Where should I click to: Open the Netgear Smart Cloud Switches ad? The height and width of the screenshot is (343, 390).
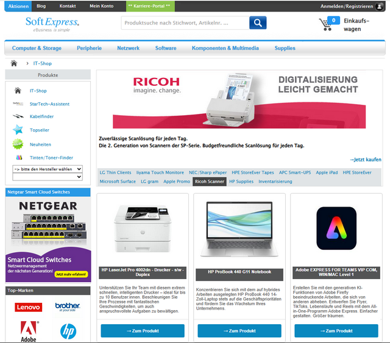point(48,239)
